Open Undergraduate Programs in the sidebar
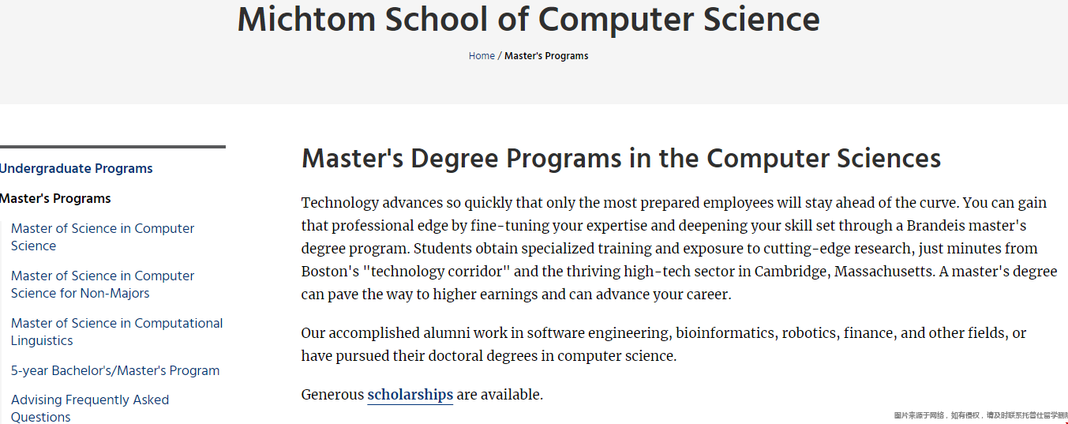 point(77,168)
